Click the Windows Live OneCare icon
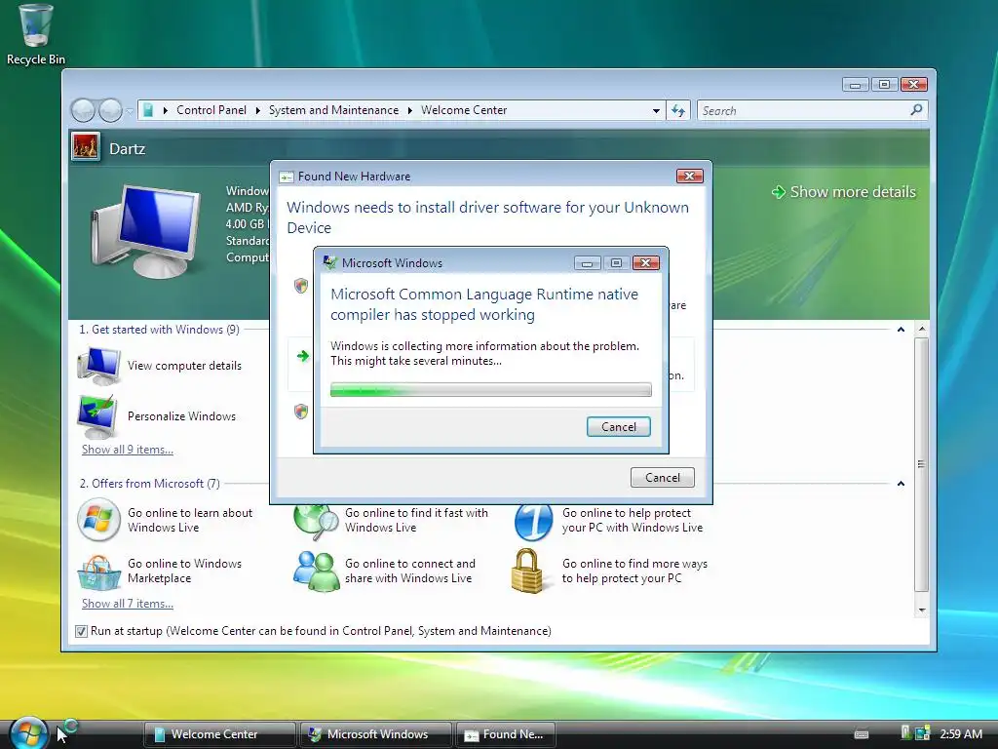 click(x=533, y=523)
